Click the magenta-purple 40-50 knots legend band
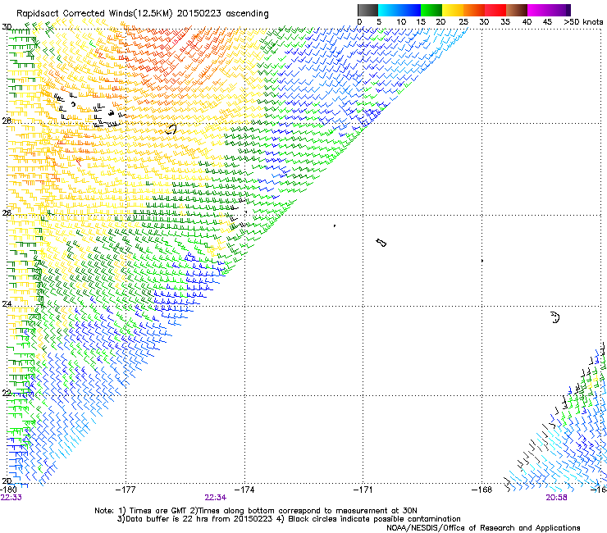This screenshot has width=607, height=533. click(549, 10)
